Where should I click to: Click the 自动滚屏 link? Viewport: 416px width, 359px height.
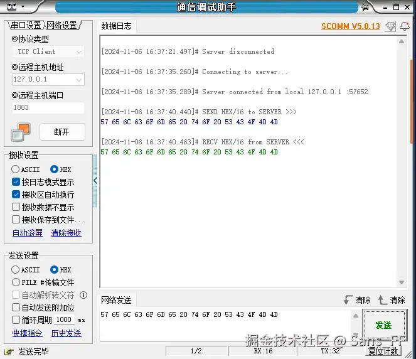click(28, 233)
